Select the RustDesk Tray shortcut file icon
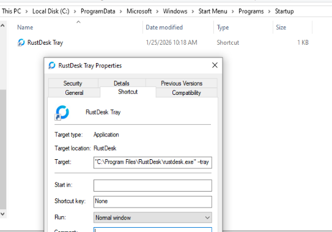332x232 pixels. (21, 43)
